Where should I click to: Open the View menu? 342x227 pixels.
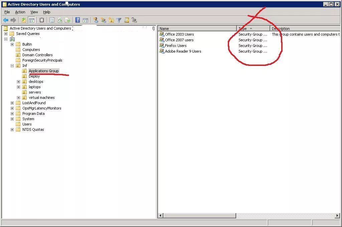coord(34,12)
